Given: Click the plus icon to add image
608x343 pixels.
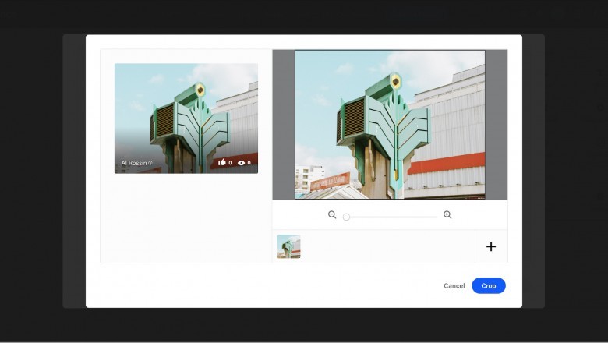Looking at the screenshot, I should (x=491, y=246).
